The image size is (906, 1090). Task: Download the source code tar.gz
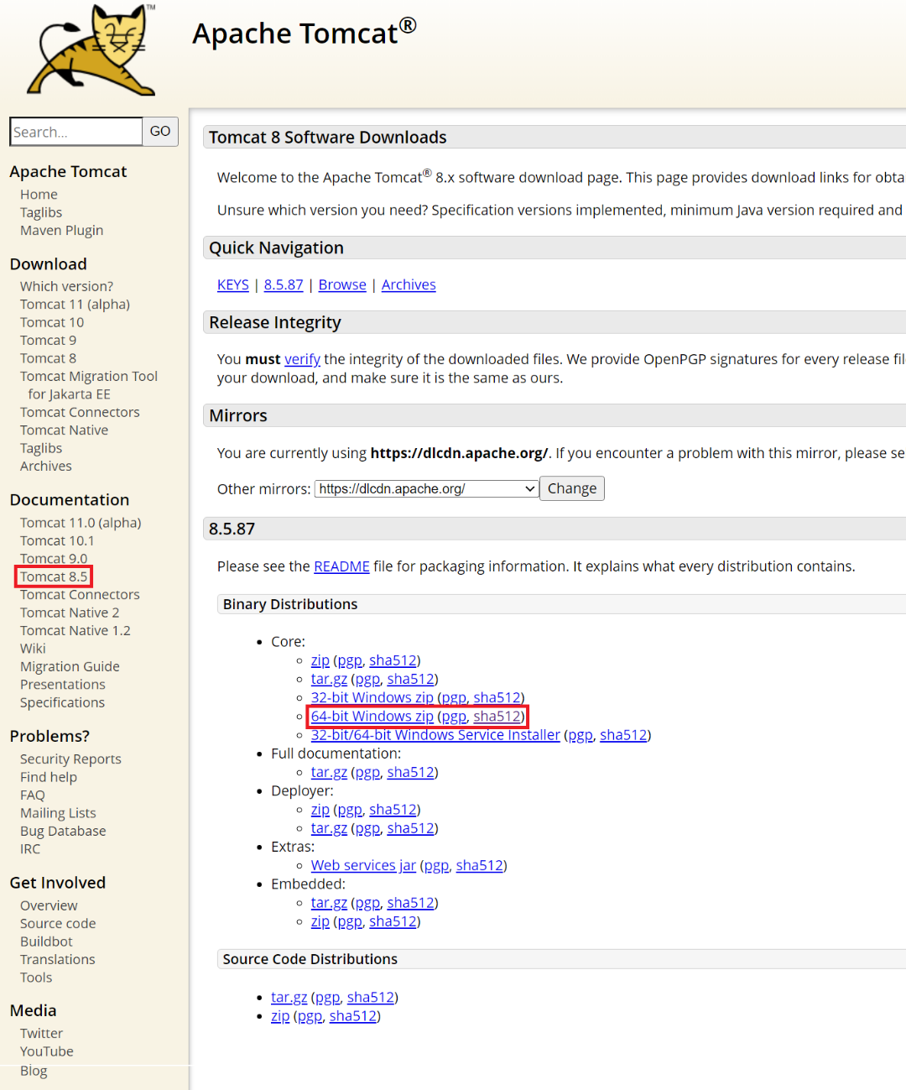tap(289, 998)
